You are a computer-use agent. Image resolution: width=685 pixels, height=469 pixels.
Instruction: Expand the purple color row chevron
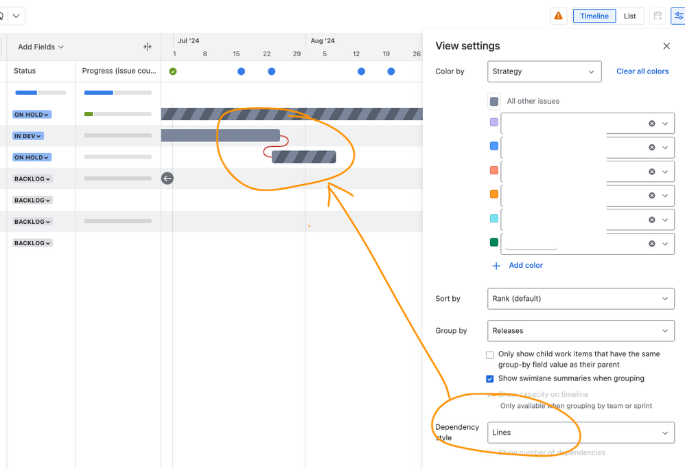[x=665, y=124]
